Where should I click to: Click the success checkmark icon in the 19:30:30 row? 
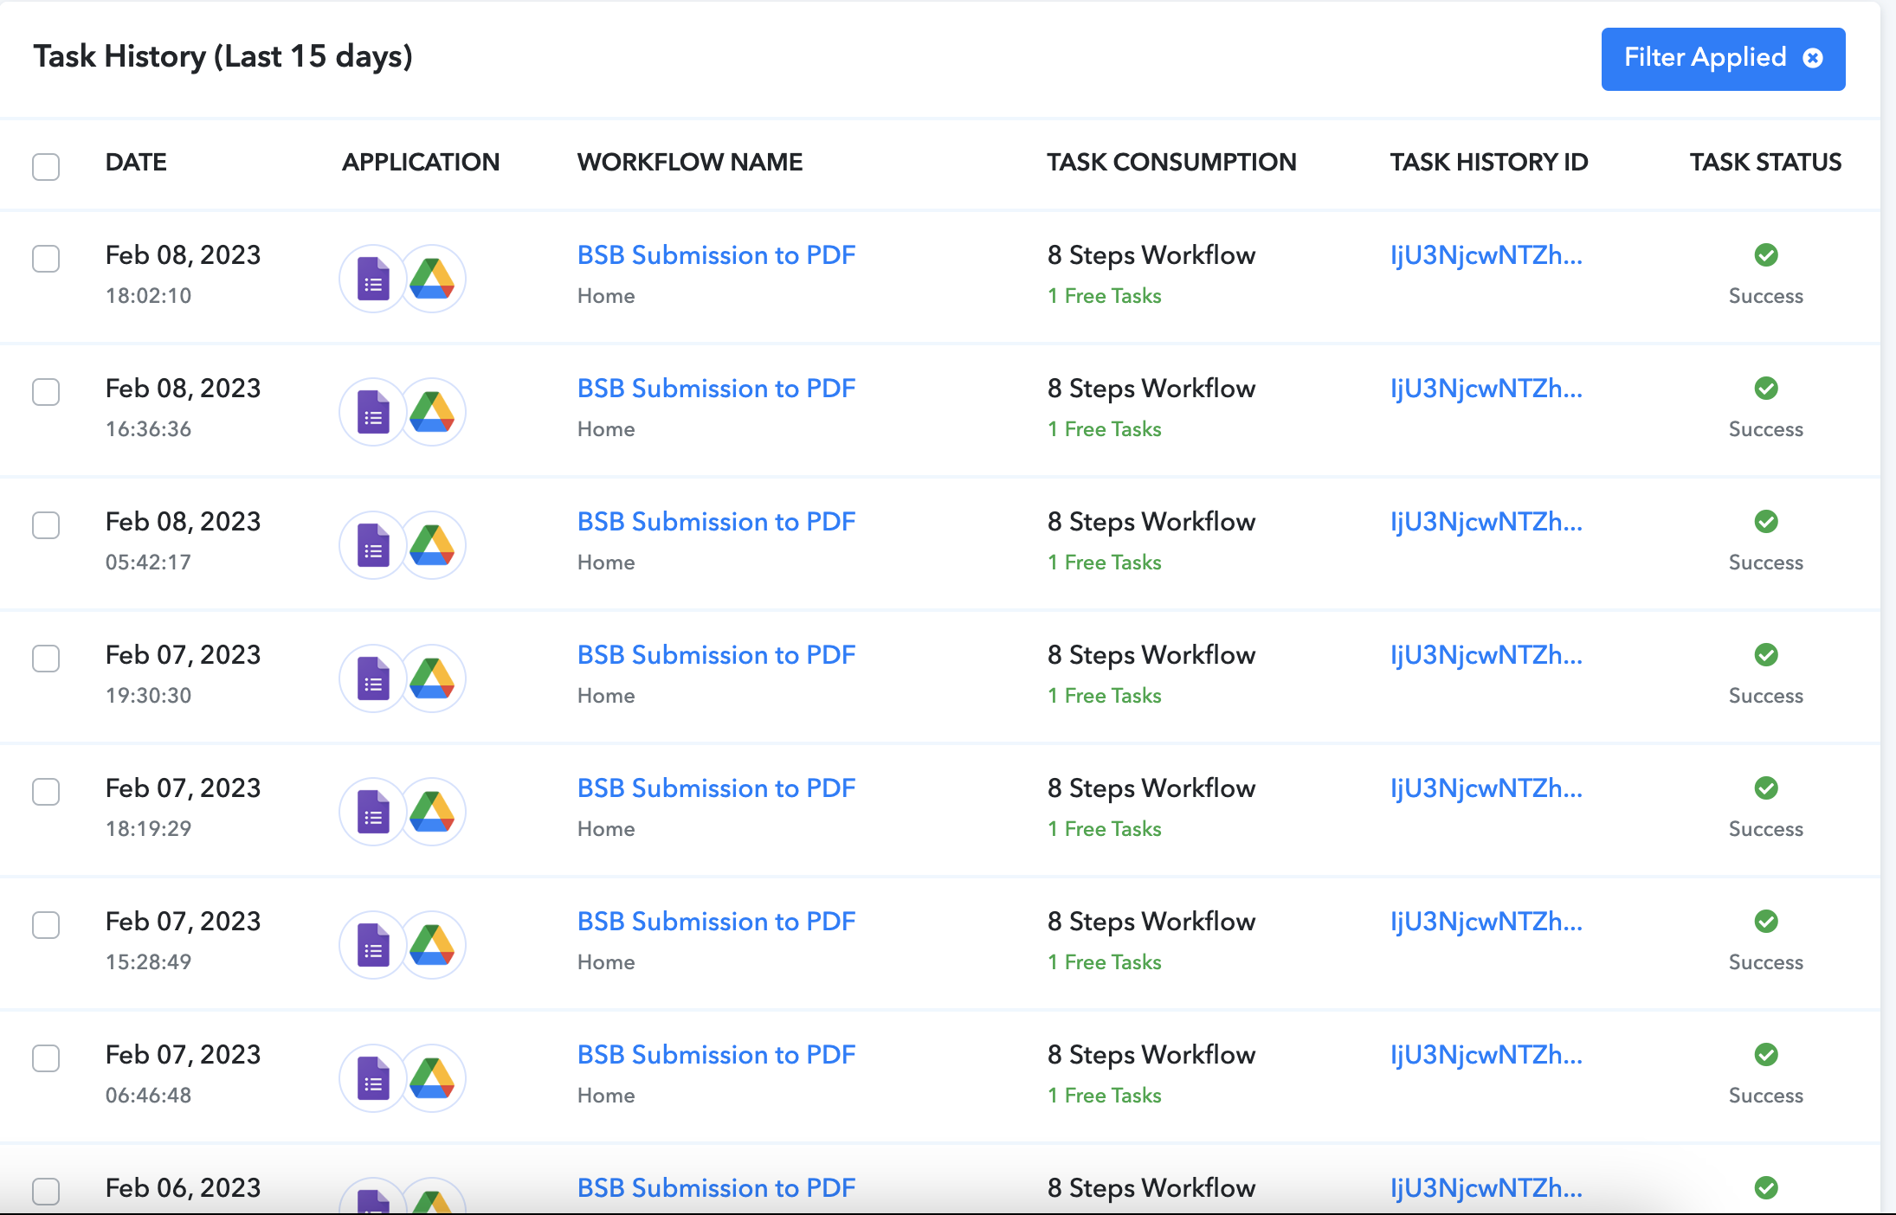click(1766, 655)
